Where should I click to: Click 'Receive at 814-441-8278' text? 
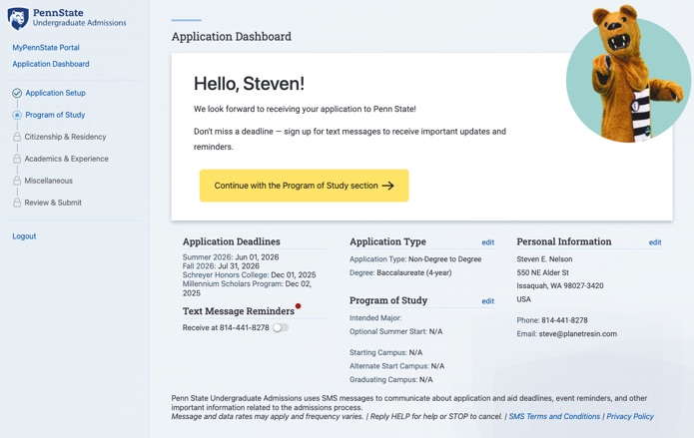226,328
